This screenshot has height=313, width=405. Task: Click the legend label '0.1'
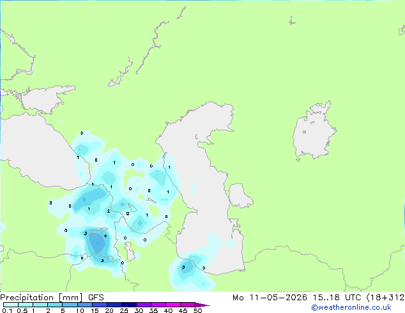[7, 310]
